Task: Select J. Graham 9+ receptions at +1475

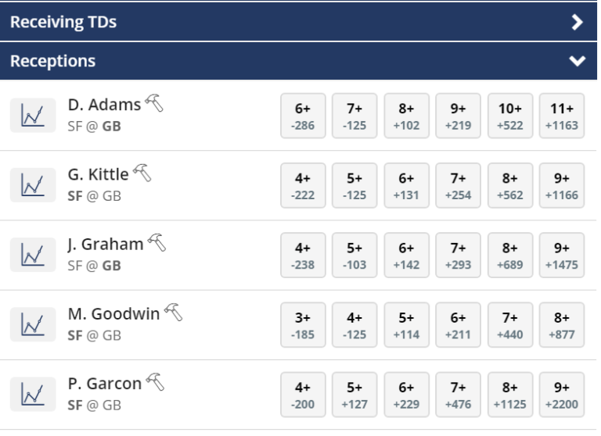Action: click(562, 255)
